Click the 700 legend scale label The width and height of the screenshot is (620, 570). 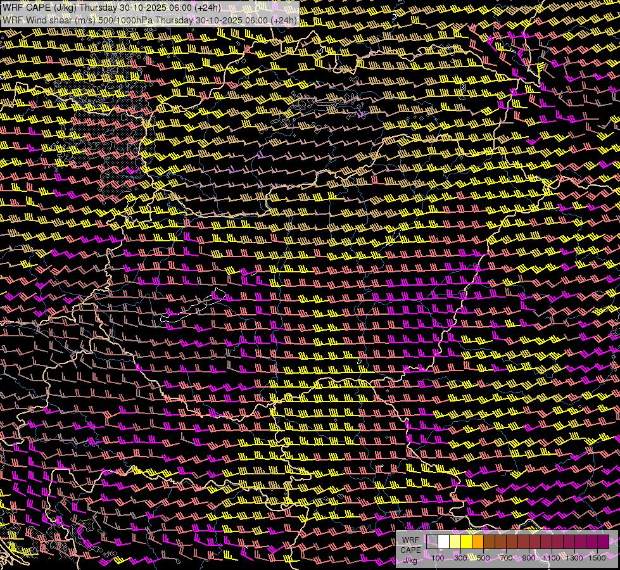coord(506,558)
